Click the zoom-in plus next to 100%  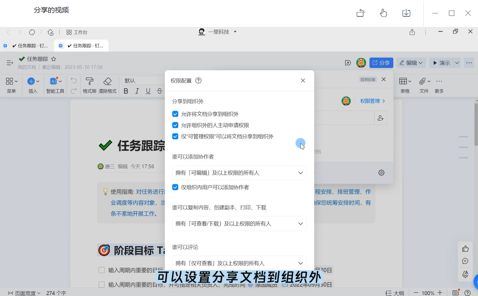click(x=441, y=293)
